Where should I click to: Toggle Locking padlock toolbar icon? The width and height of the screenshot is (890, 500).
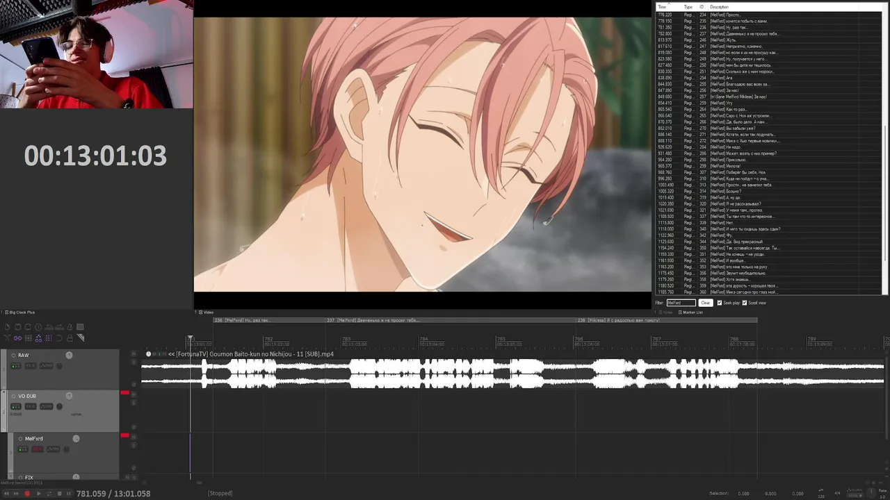(70, 338)
